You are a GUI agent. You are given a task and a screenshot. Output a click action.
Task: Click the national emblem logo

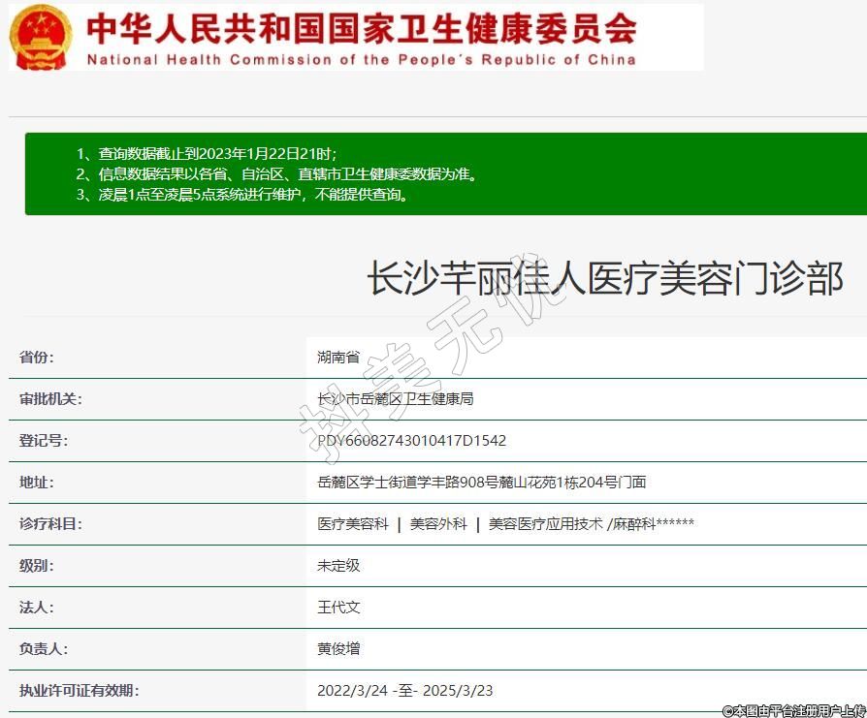tap(41, 37)
